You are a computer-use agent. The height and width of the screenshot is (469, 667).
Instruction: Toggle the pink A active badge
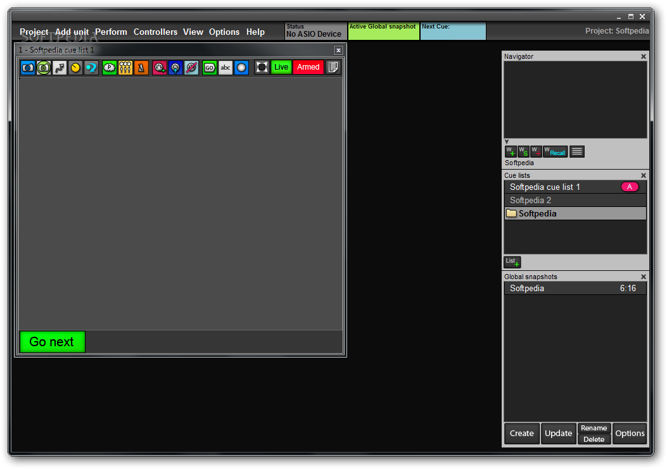point(629,187)
